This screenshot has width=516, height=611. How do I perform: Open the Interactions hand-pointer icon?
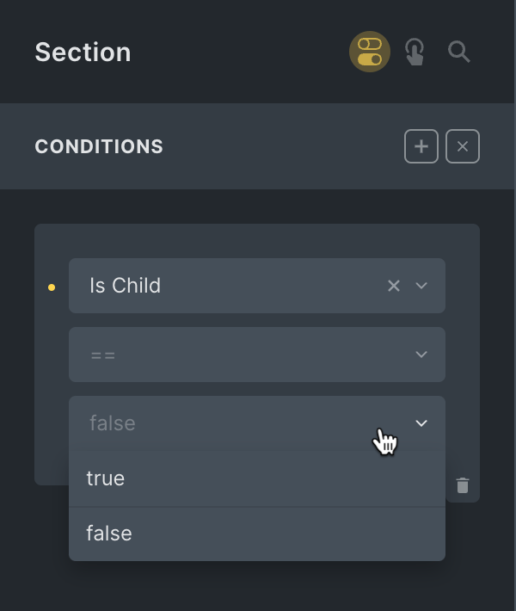tap(415, 52)
